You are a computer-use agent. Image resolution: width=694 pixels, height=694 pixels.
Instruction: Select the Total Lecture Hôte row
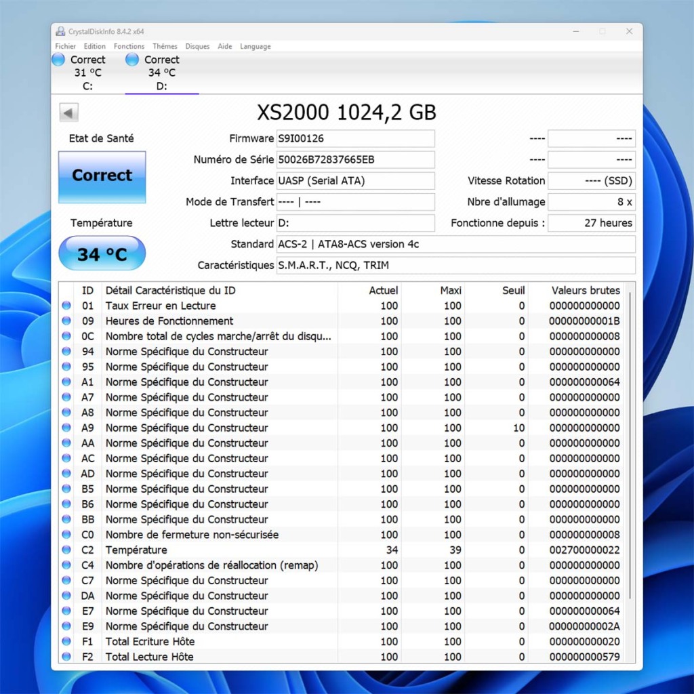click(x=342, y=657)
